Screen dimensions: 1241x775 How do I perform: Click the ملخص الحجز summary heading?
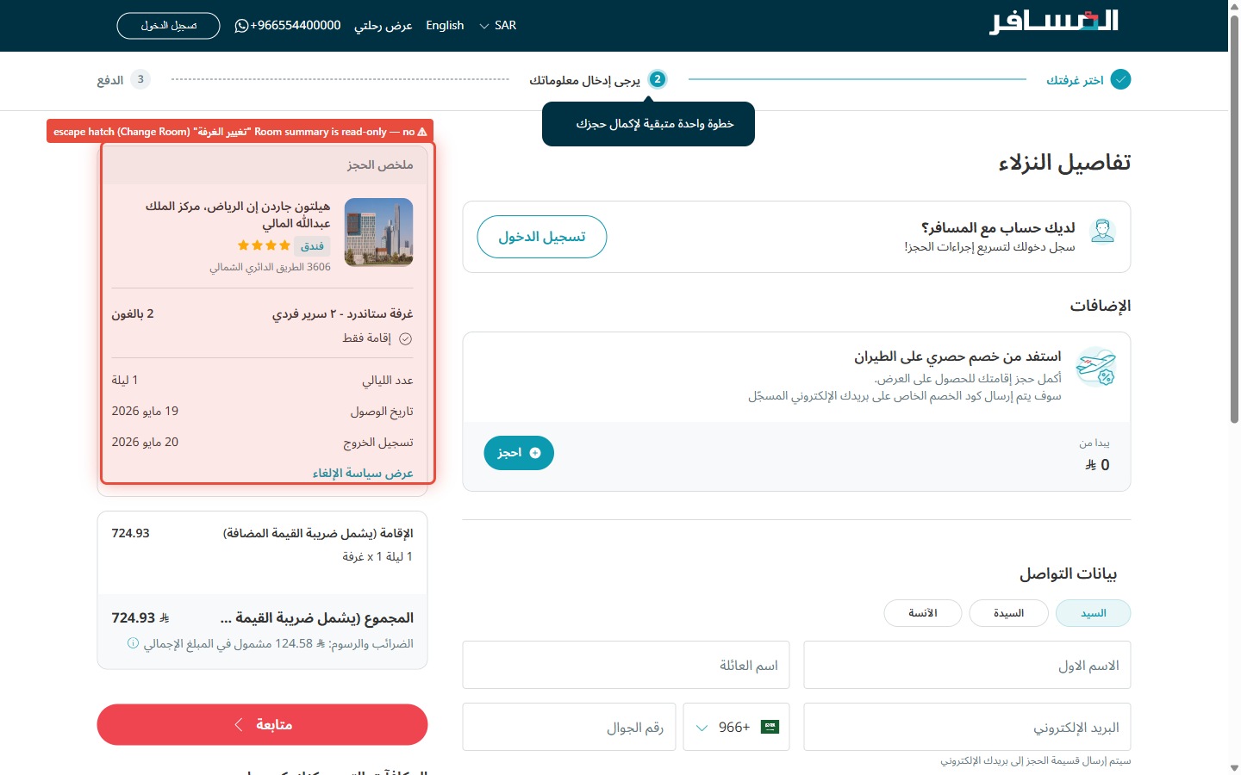380,164
